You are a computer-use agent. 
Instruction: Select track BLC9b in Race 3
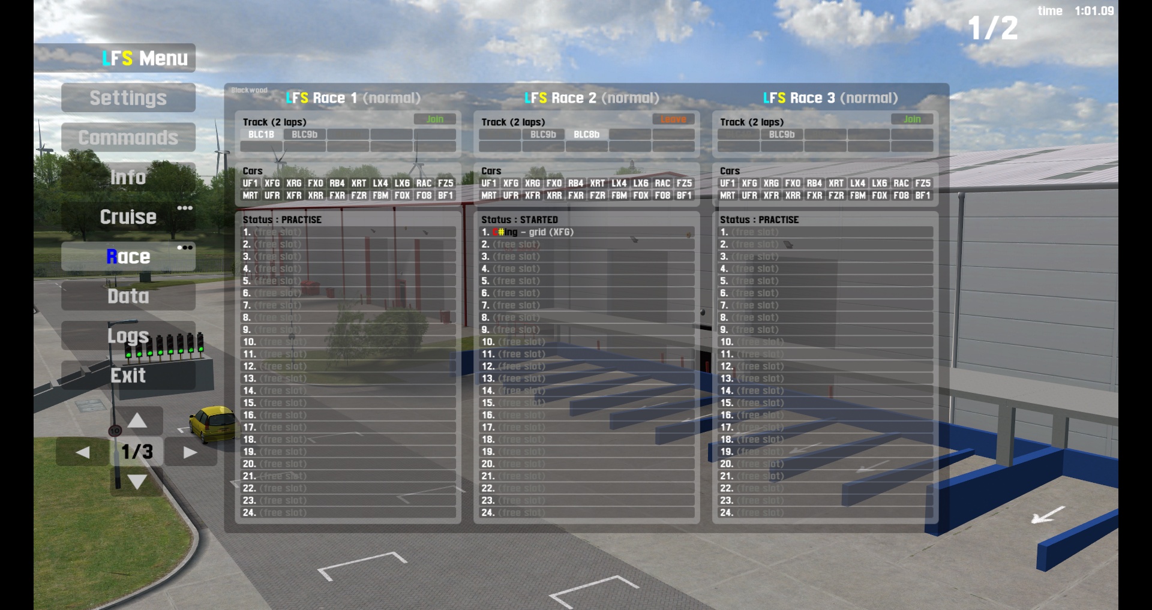click(x=782, y=134)
